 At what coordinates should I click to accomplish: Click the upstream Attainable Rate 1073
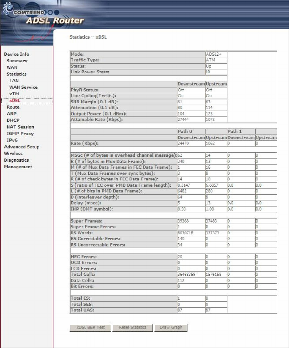click(210, 120)
